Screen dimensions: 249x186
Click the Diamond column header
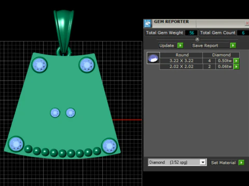[x=221, y=55]
